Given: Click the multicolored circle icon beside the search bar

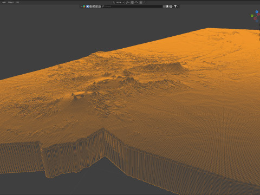Looking at the screenshot, I should (84, 6).
